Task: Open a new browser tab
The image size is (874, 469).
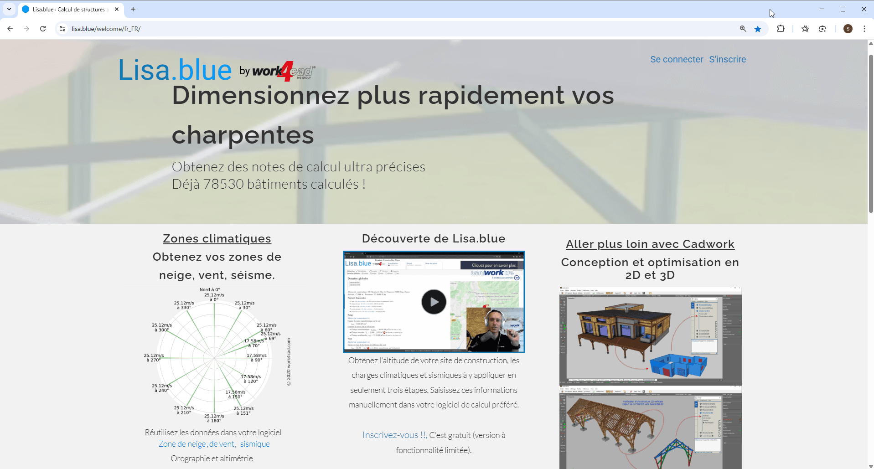Action: [x=133, y=9]
